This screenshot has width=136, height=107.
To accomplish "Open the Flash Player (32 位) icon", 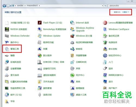I will tap(40, 23).
